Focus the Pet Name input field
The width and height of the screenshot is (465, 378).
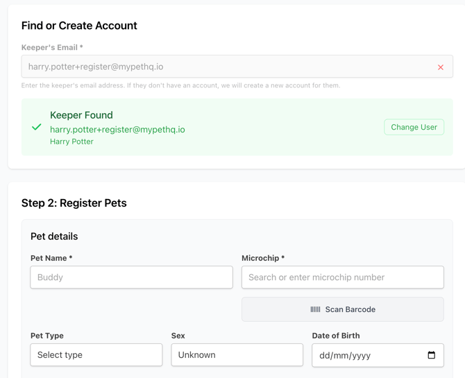click(x=131, y=277)
